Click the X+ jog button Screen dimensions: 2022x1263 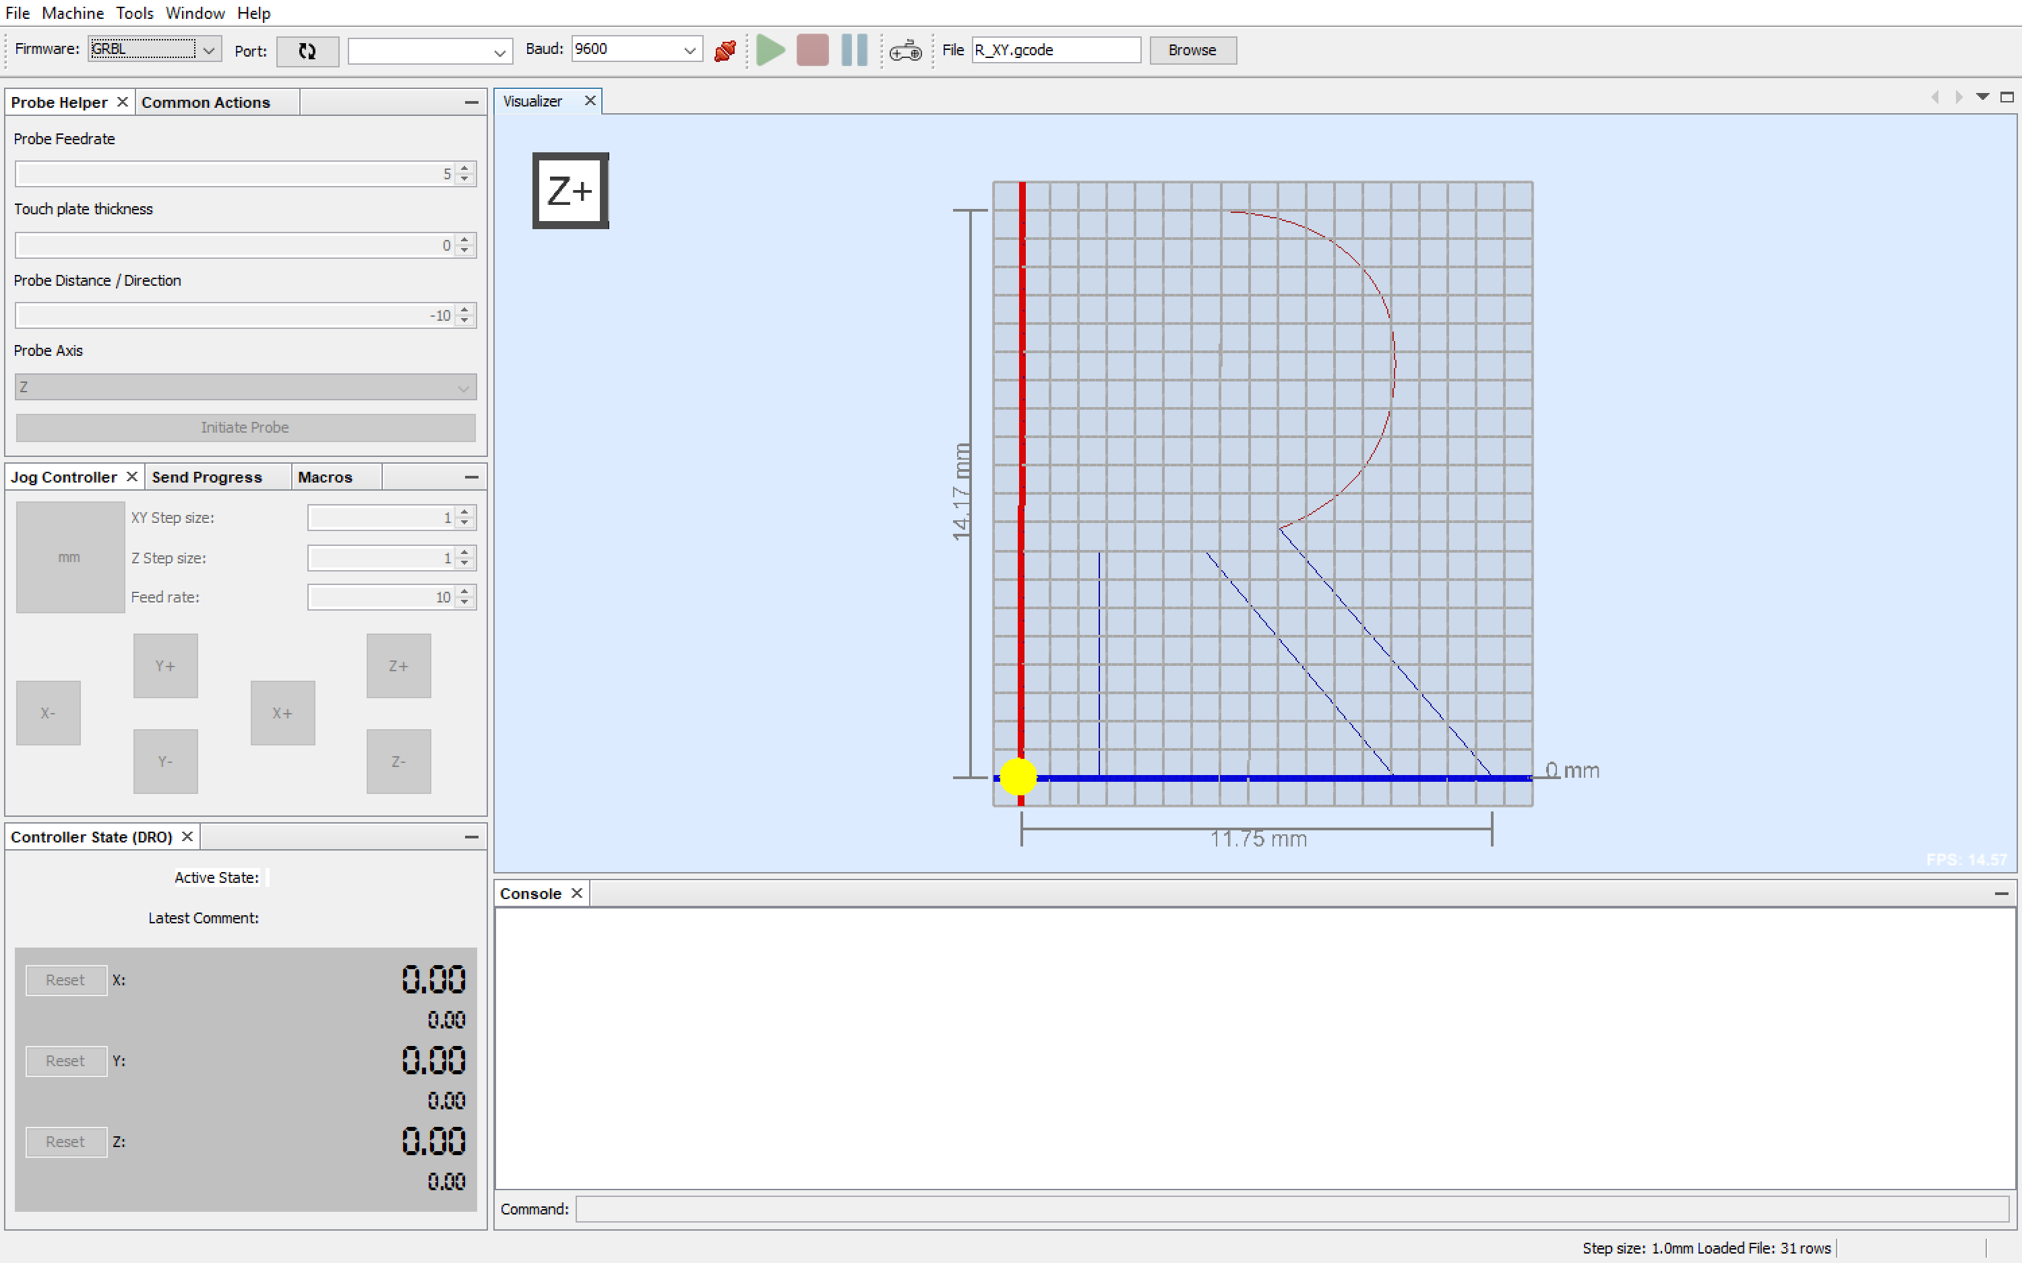[282, 712]
